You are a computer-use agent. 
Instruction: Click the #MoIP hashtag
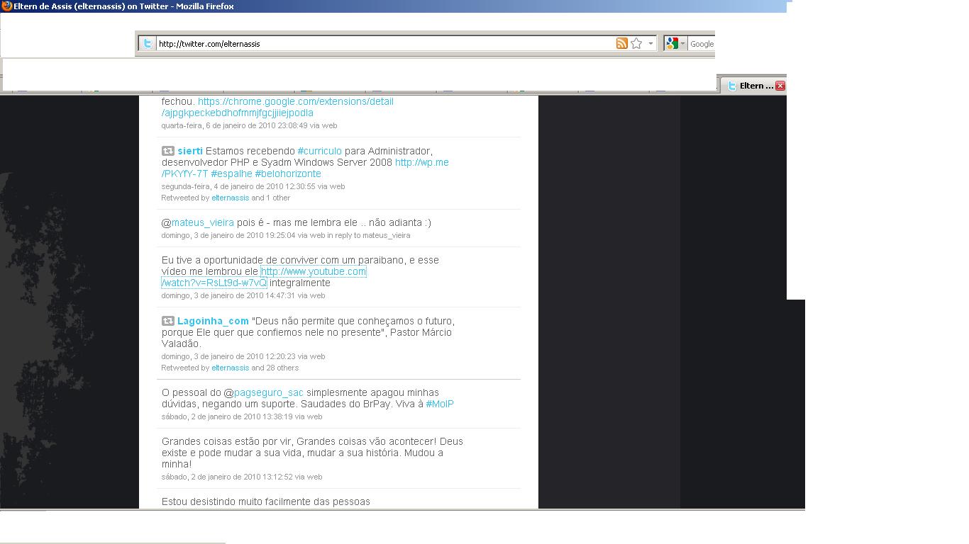(440, 404)
